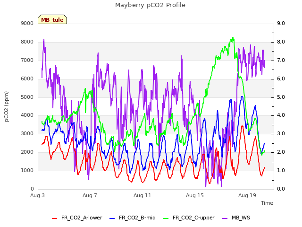The height and width of the screenshot is (227, 302).
Task: Click the blue FR_CO2_B-mid legend swatch
Action: click(112, 218)
